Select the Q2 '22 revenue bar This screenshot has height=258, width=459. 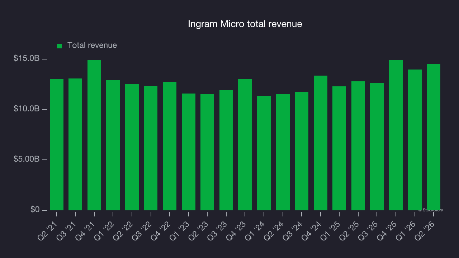point(132,147)
